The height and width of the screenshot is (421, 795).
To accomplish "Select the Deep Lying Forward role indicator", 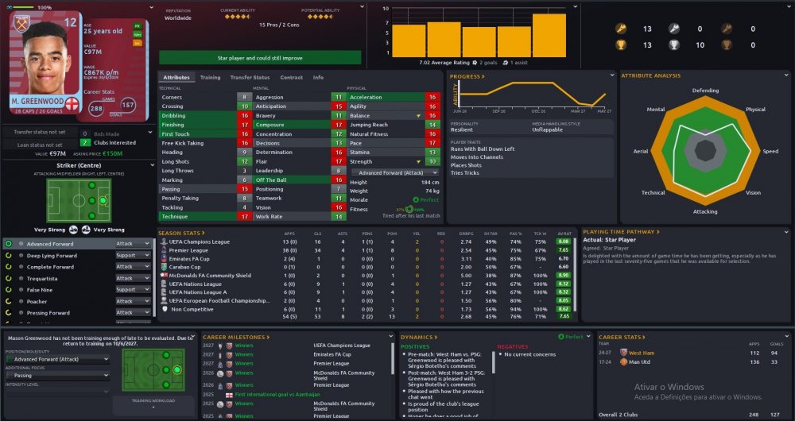I will coord(9,255).
